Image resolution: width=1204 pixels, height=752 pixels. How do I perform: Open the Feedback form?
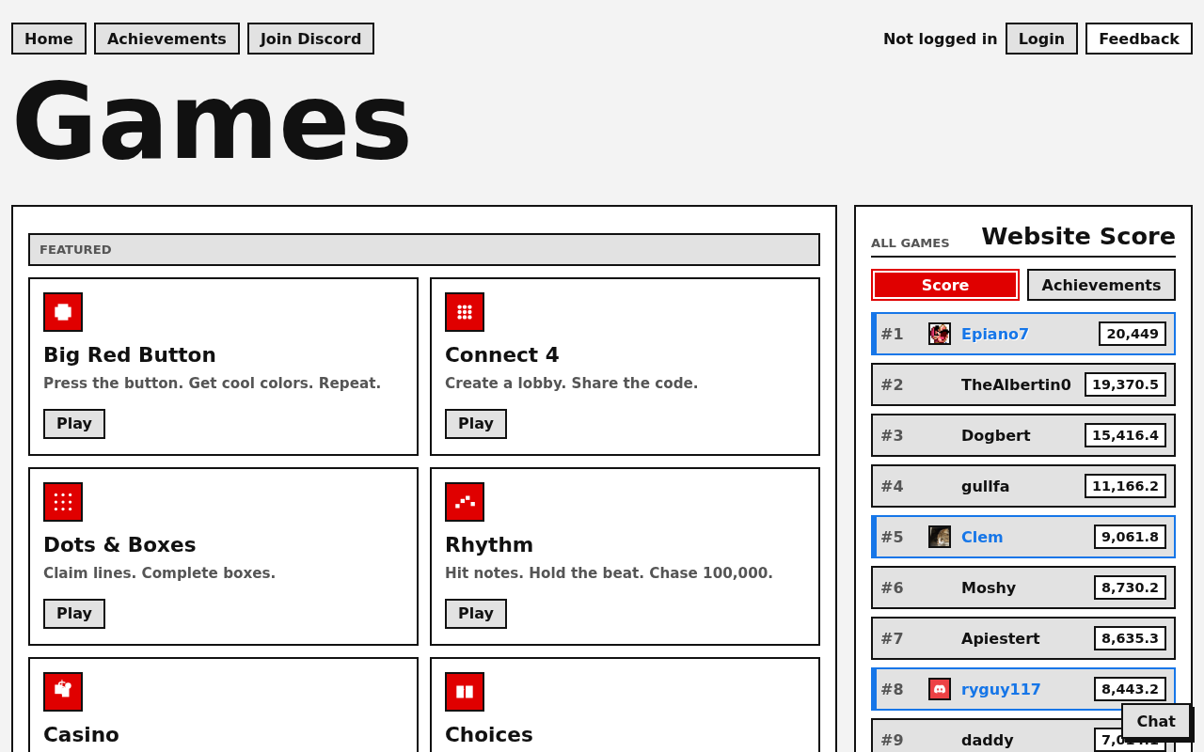point(1139,39)
